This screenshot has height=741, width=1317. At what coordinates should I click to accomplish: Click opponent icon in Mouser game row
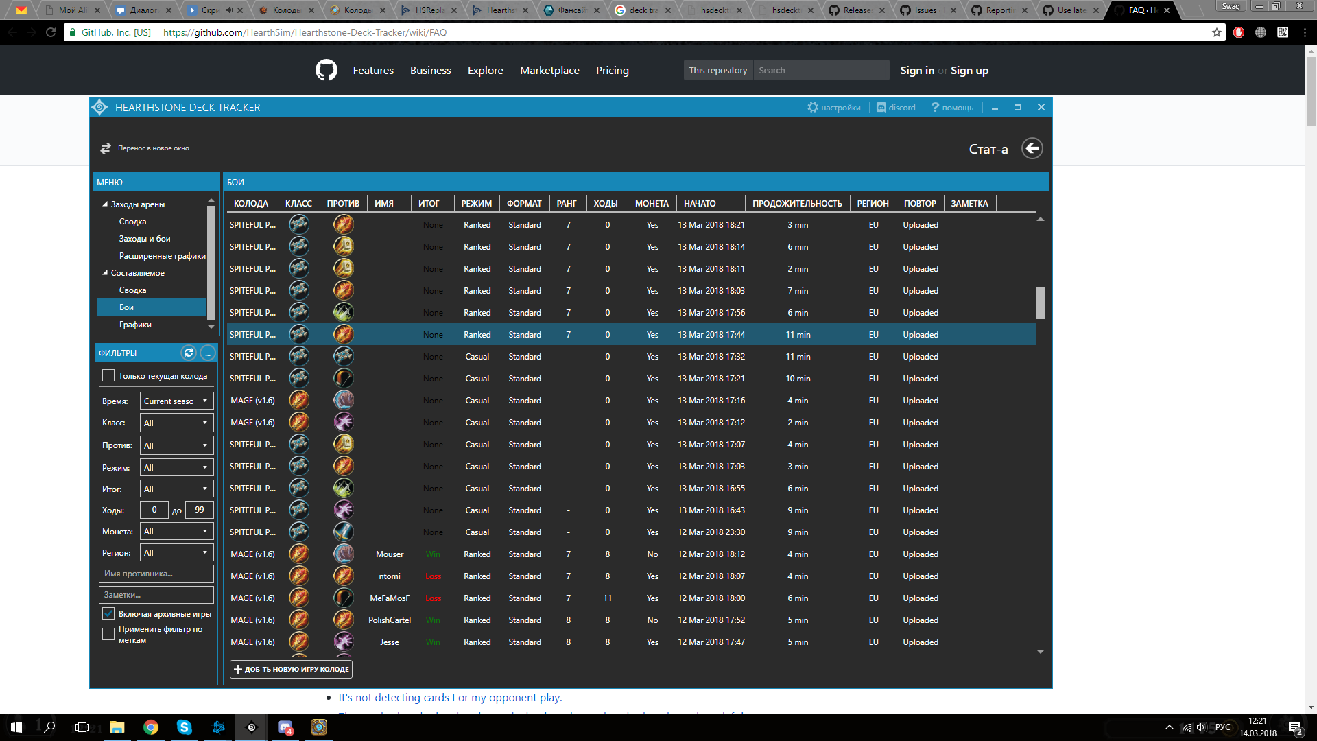coord(344,554)
